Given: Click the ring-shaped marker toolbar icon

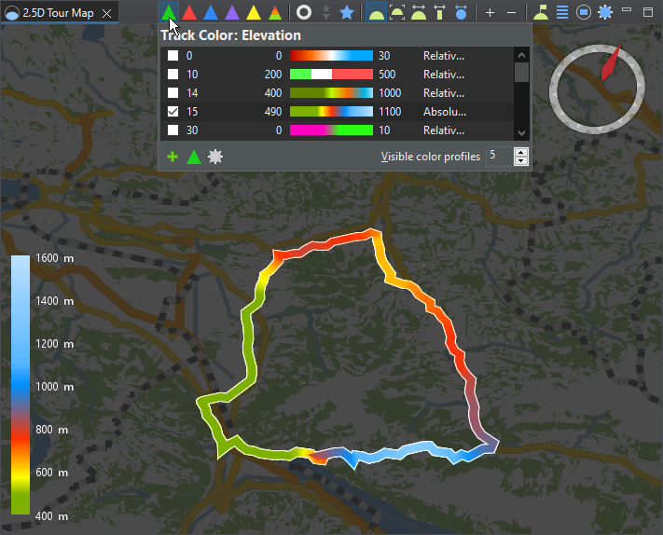Looking at the screenshot, I should pyautogui.click(x=304, y=12).
